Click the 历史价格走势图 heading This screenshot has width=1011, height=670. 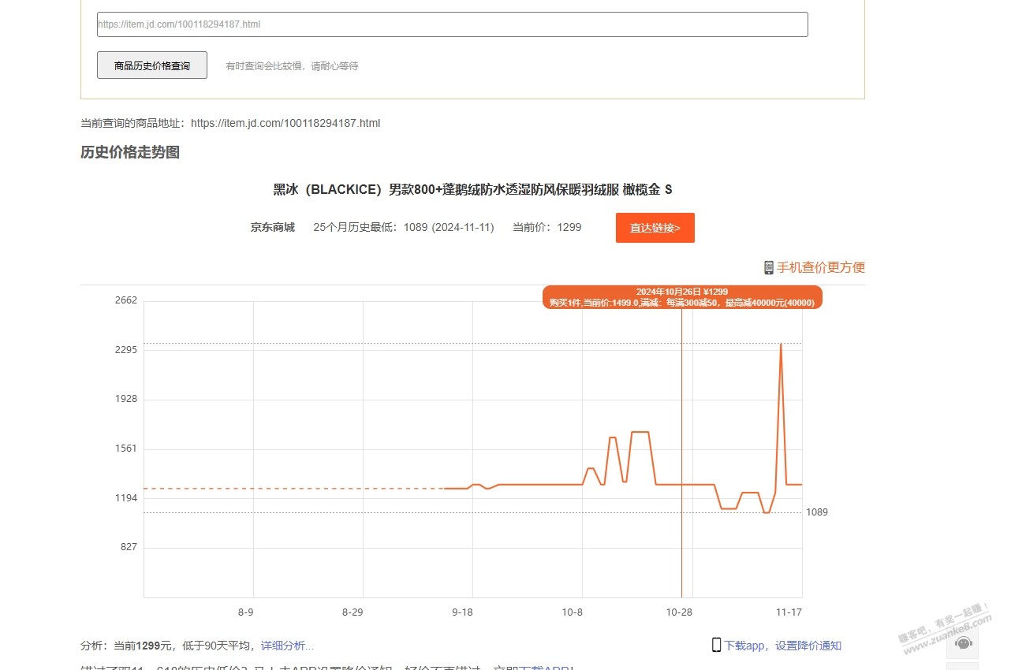coord(130,152)
